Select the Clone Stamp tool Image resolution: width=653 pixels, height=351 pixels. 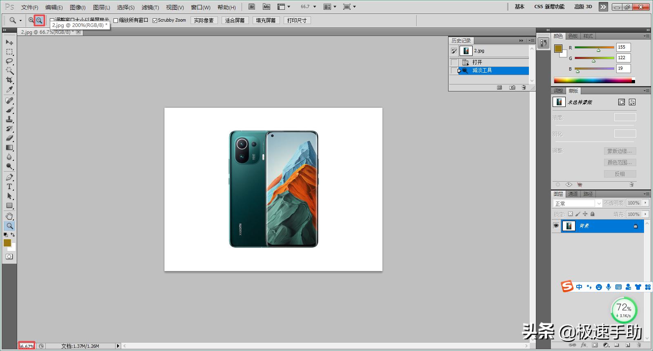9,119
